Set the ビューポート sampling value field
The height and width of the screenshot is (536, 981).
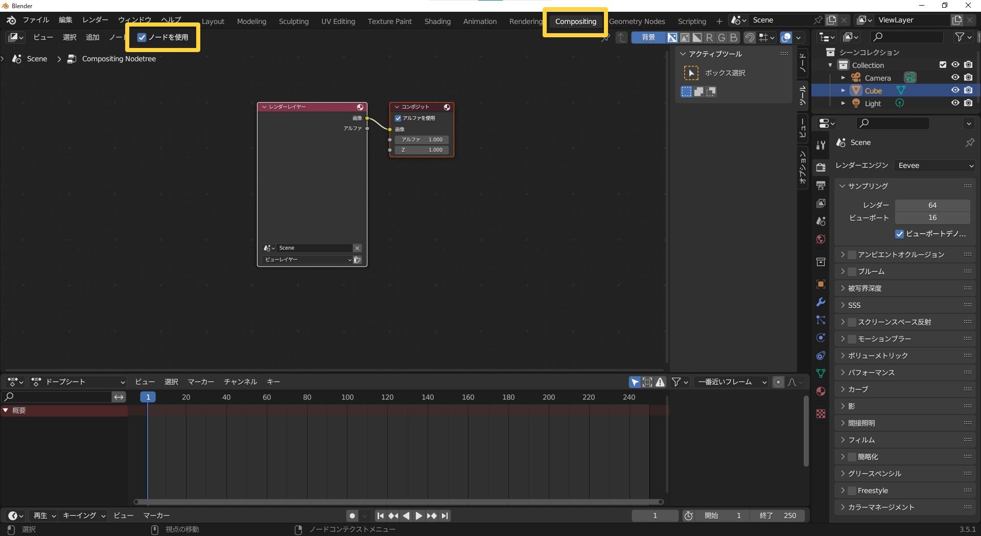click(932, 217)
